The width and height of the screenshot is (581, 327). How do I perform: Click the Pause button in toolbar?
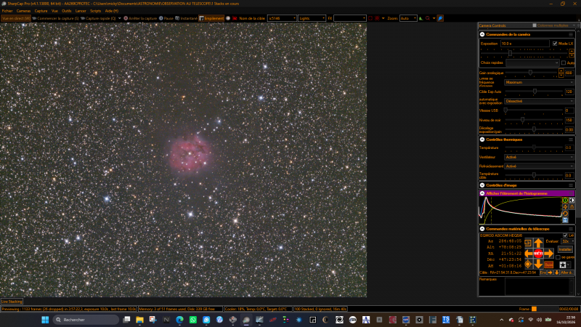tap(166, 18)
